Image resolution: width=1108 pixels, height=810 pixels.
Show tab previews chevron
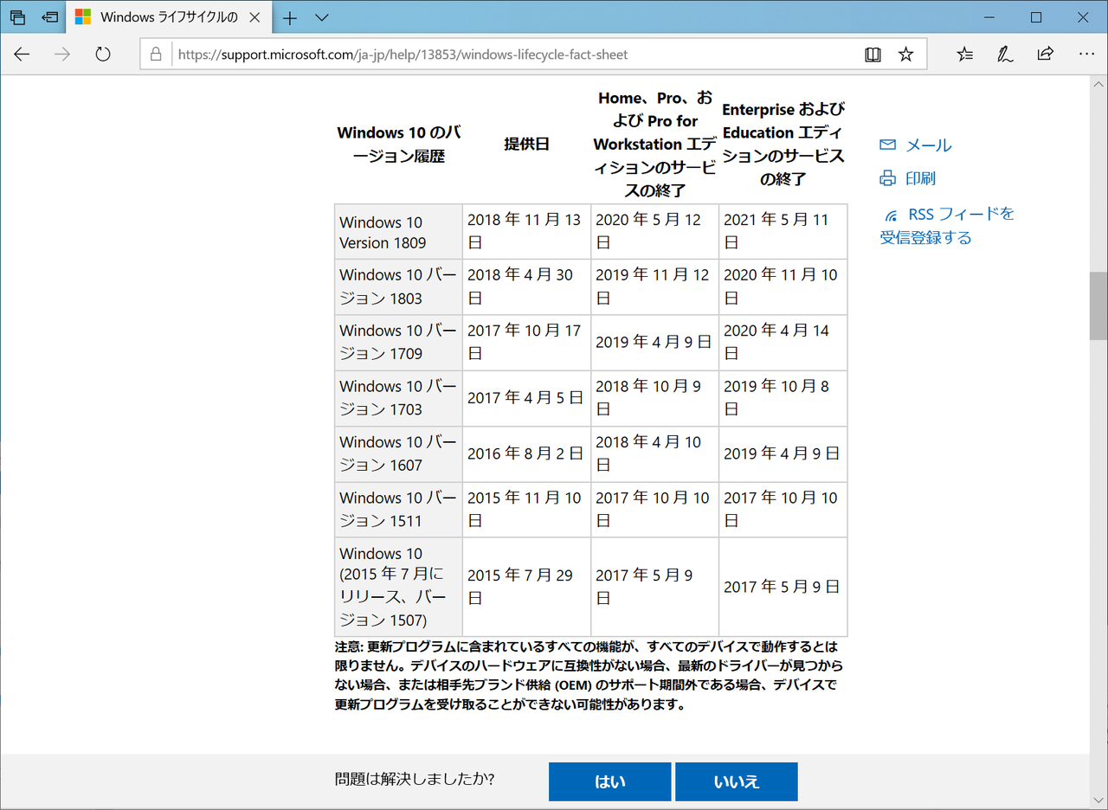(321, 17)
